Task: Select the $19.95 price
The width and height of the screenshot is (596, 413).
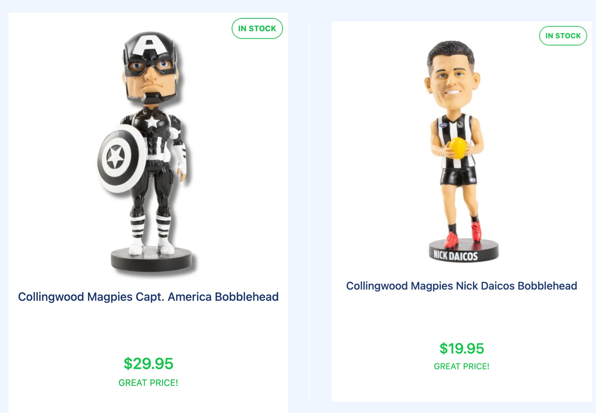Action: pos(461,348)
